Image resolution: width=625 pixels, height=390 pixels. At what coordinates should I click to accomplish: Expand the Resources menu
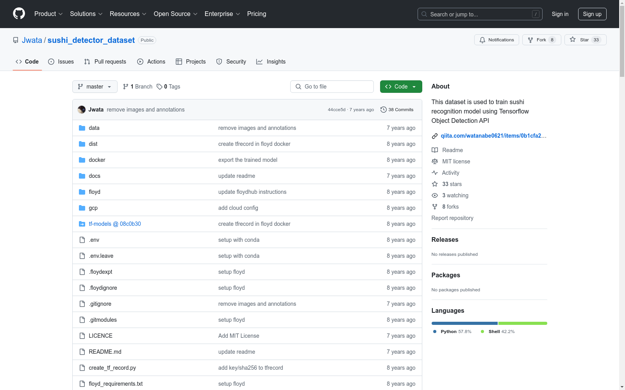(x=128, y=14)
